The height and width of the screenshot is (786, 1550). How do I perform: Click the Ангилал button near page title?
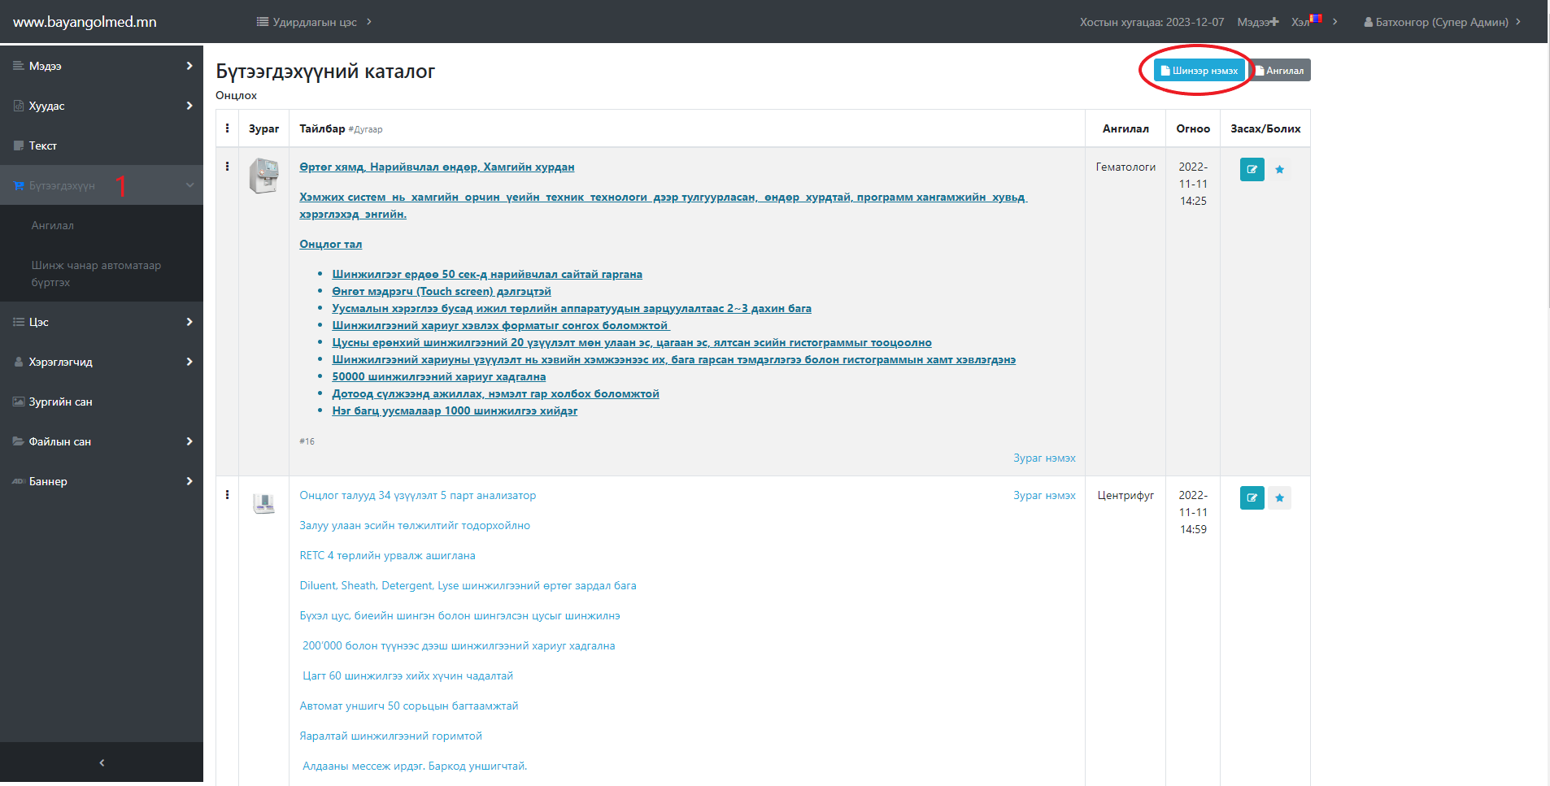click(x=1280, y=71)
